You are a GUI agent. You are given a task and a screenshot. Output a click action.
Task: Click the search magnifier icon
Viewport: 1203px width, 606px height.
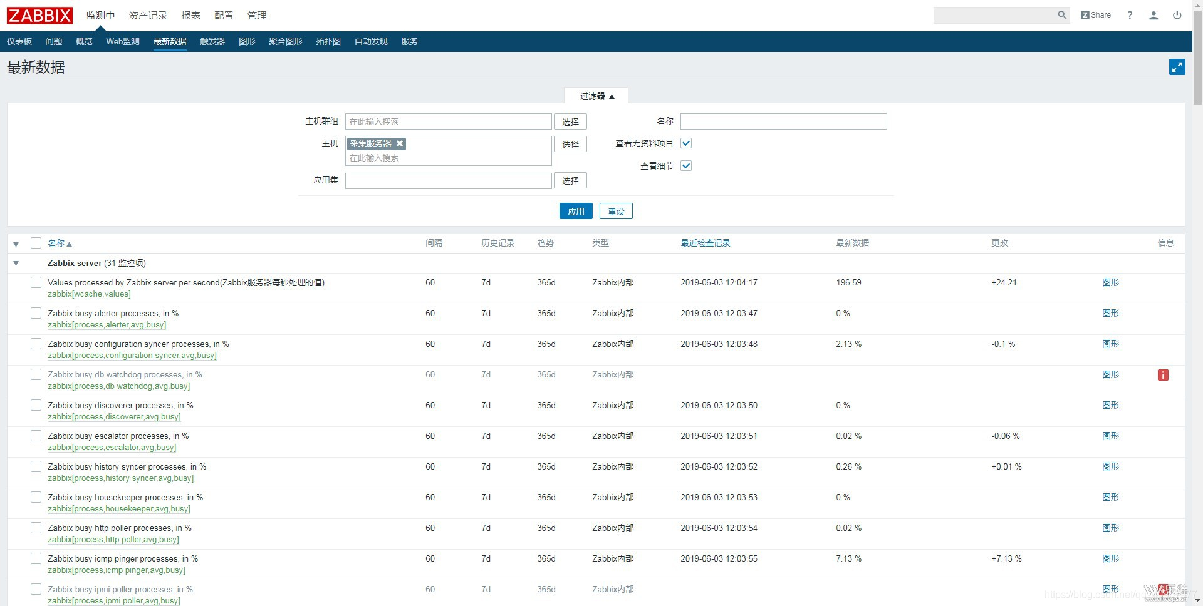[1062, 15]
